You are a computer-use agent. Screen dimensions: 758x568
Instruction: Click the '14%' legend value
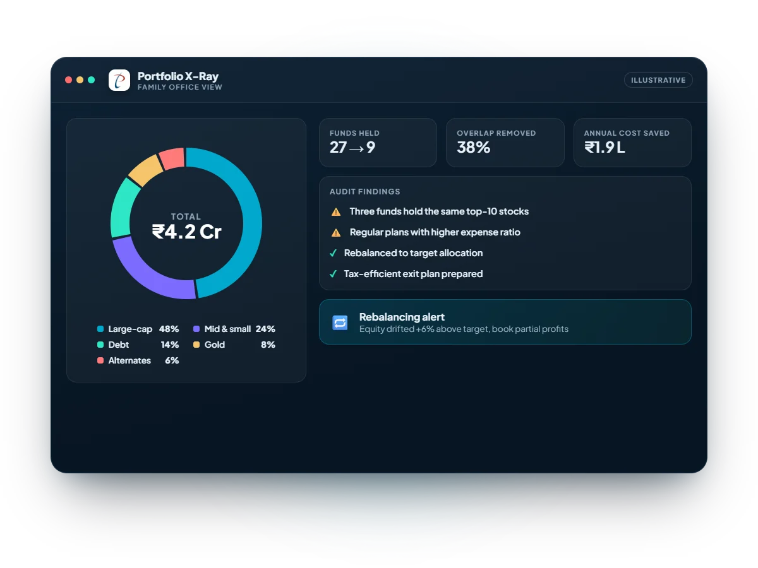pos(170,345)
